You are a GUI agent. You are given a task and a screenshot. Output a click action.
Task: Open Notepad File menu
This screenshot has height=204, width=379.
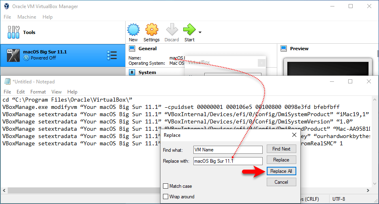7,92
